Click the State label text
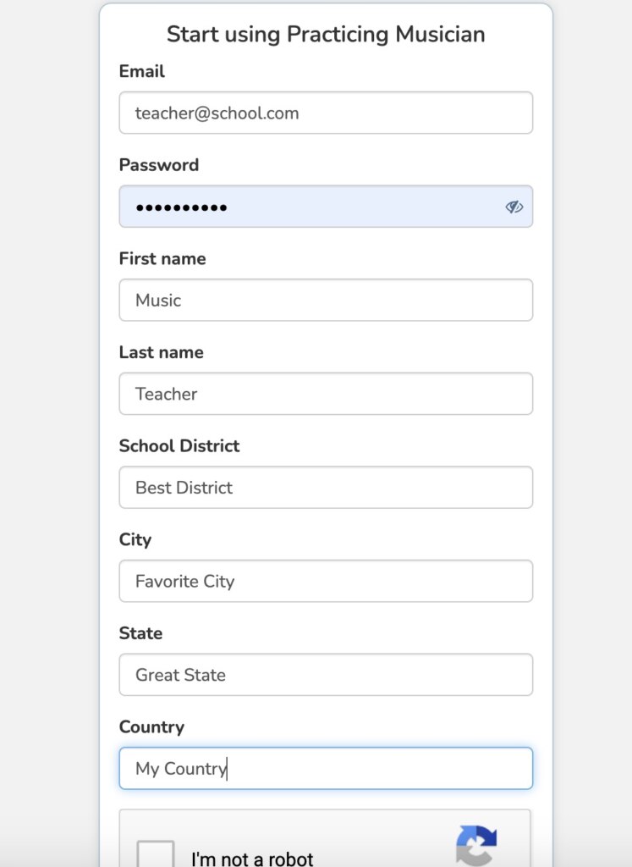This screenshot has height=867, width=632. [x=140, y=633]
